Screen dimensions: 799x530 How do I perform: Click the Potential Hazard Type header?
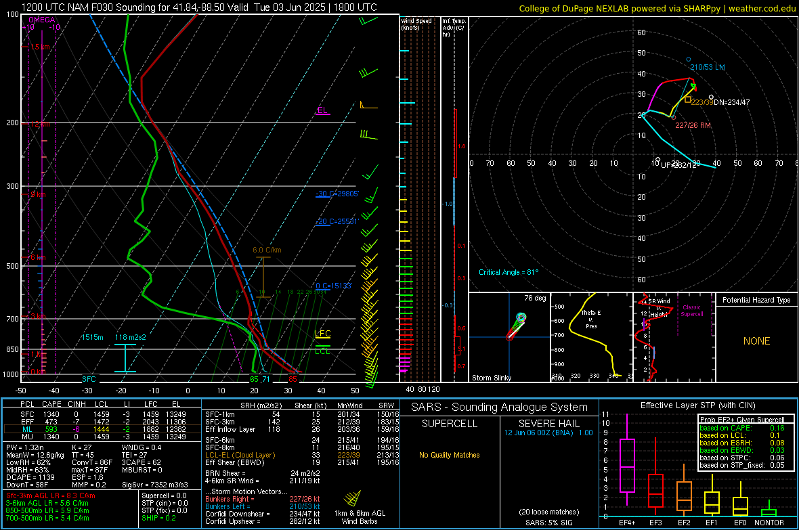tap(757, 300)
